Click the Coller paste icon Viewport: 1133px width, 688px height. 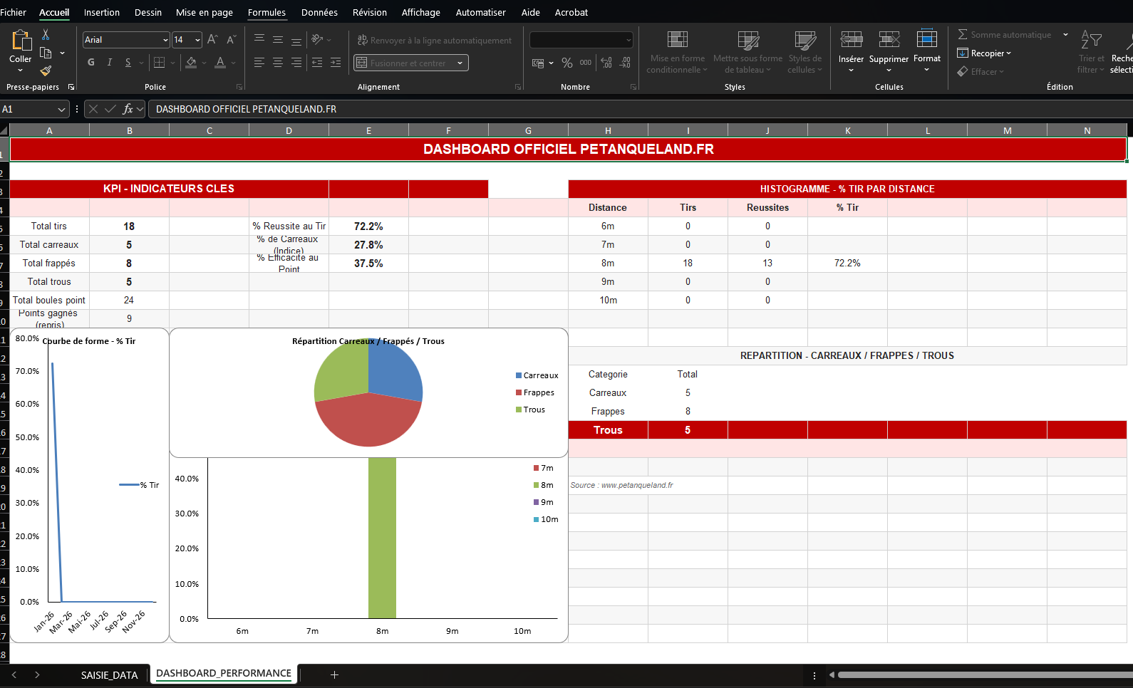pos(21,41)
